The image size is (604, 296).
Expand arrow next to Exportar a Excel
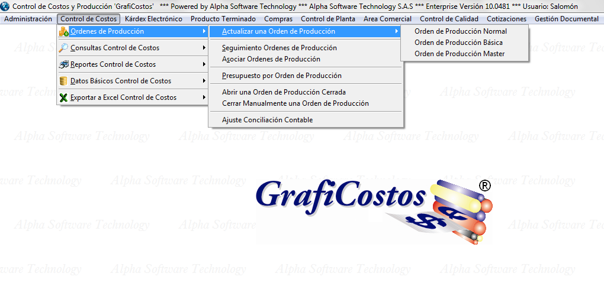coord(204,97)
